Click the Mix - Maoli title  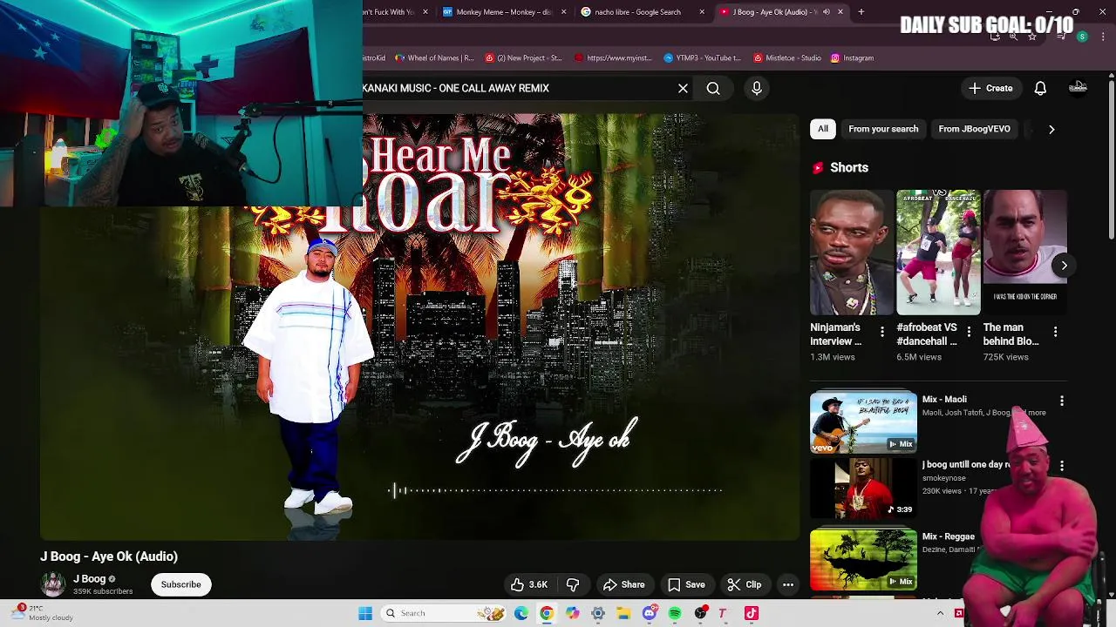[944, 399]
